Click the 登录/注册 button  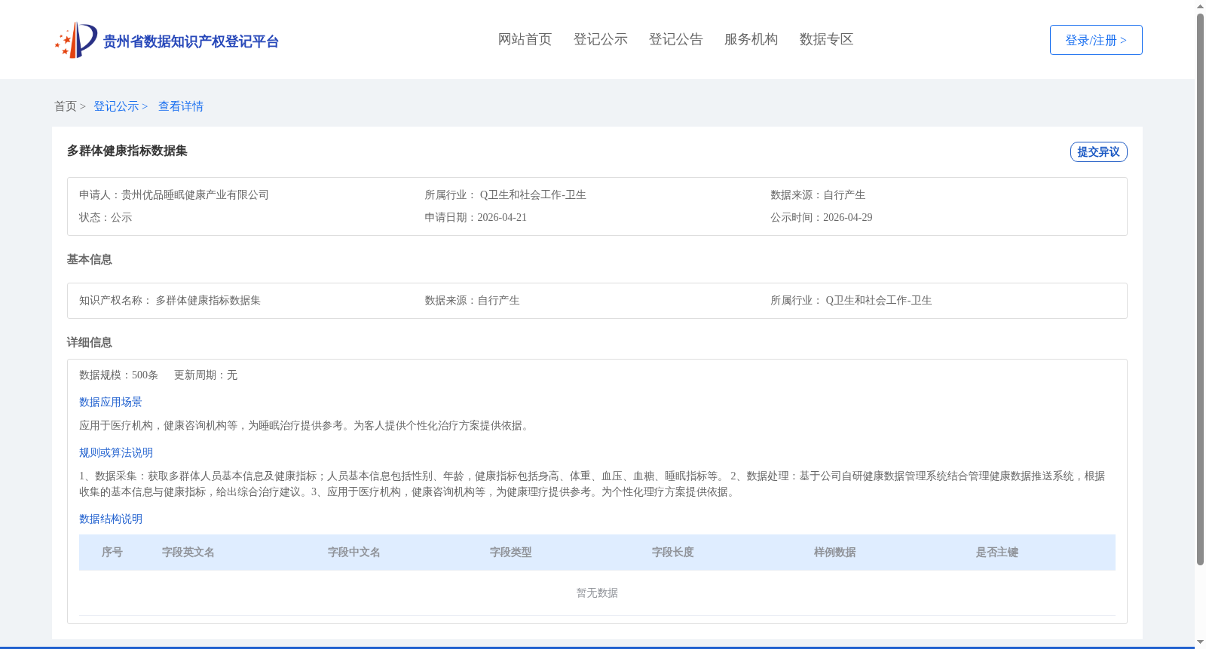click(x=1096, y=40)
